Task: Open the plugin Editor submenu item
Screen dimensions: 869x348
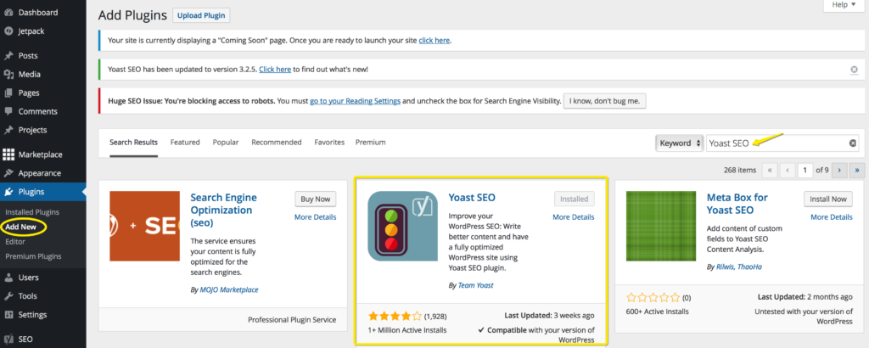Action: [15, 242]
